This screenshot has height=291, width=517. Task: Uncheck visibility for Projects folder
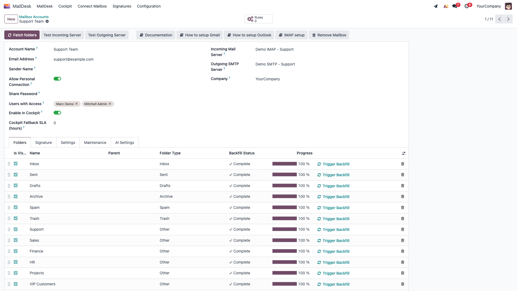click(x=16, y=273)
